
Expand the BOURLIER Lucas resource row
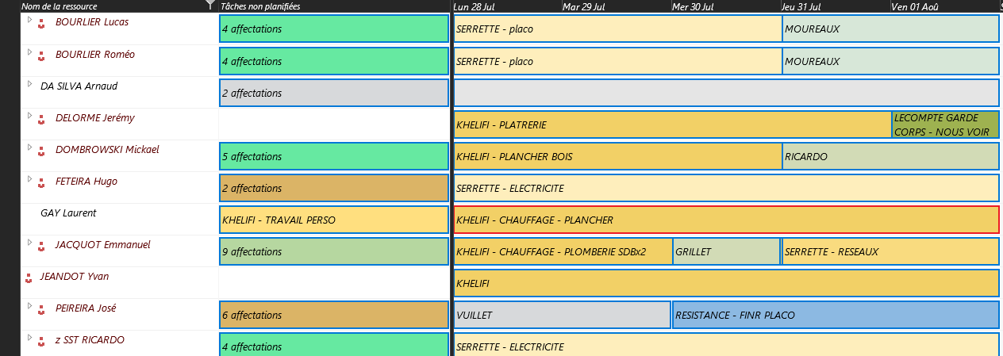point(30,20)
